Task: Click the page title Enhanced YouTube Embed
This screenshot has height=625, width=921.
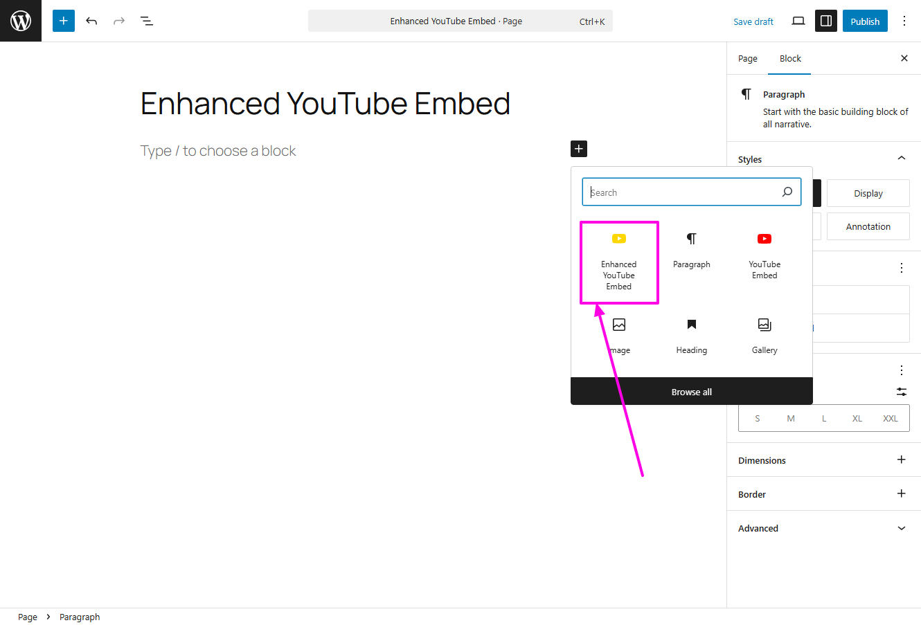Action: [x=325, y=104]
